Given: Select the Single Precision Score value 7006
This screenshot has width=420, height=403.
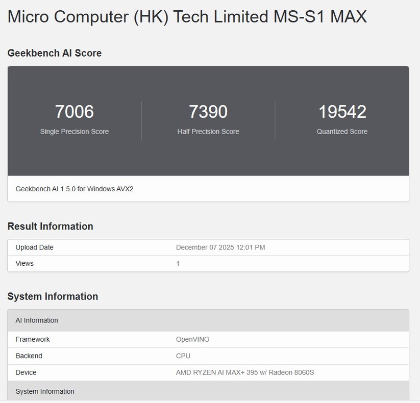Looking at the screenshot, I should point(74,112).
